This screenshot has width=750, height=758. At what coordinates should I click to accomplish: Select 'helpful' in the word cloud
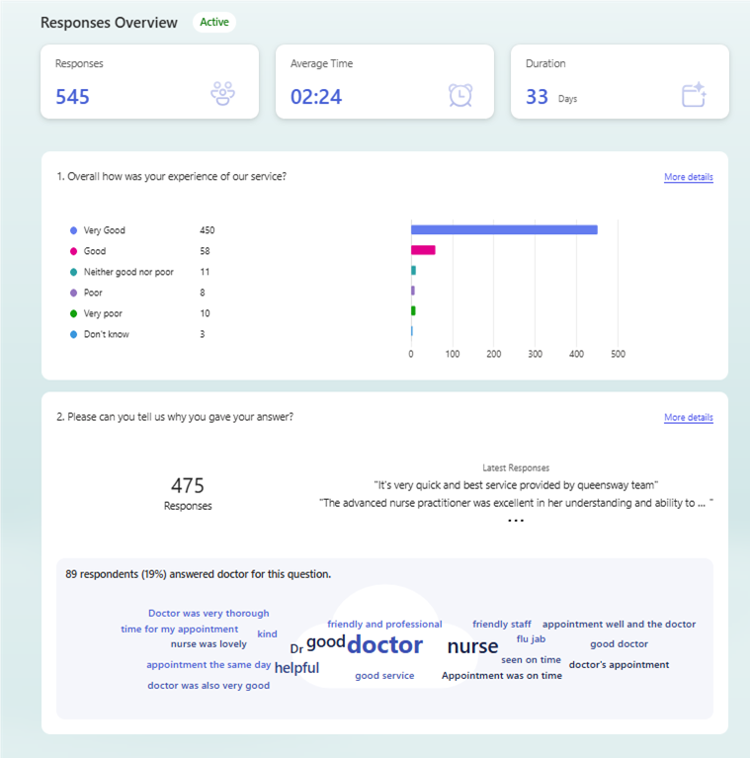coord(296,668)
